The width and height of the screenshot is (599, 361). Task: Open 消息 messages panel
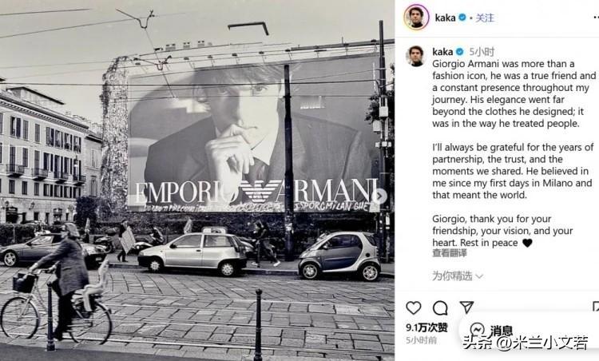[x=502, y=330]
